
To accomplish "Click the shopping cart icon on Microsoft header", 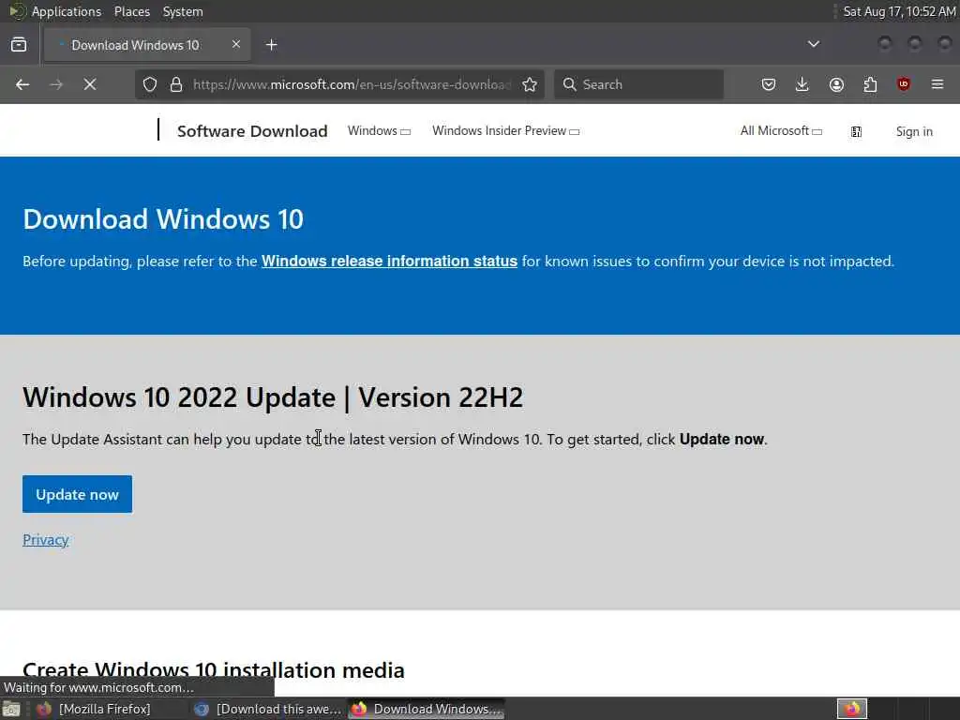I will (857, 131).
